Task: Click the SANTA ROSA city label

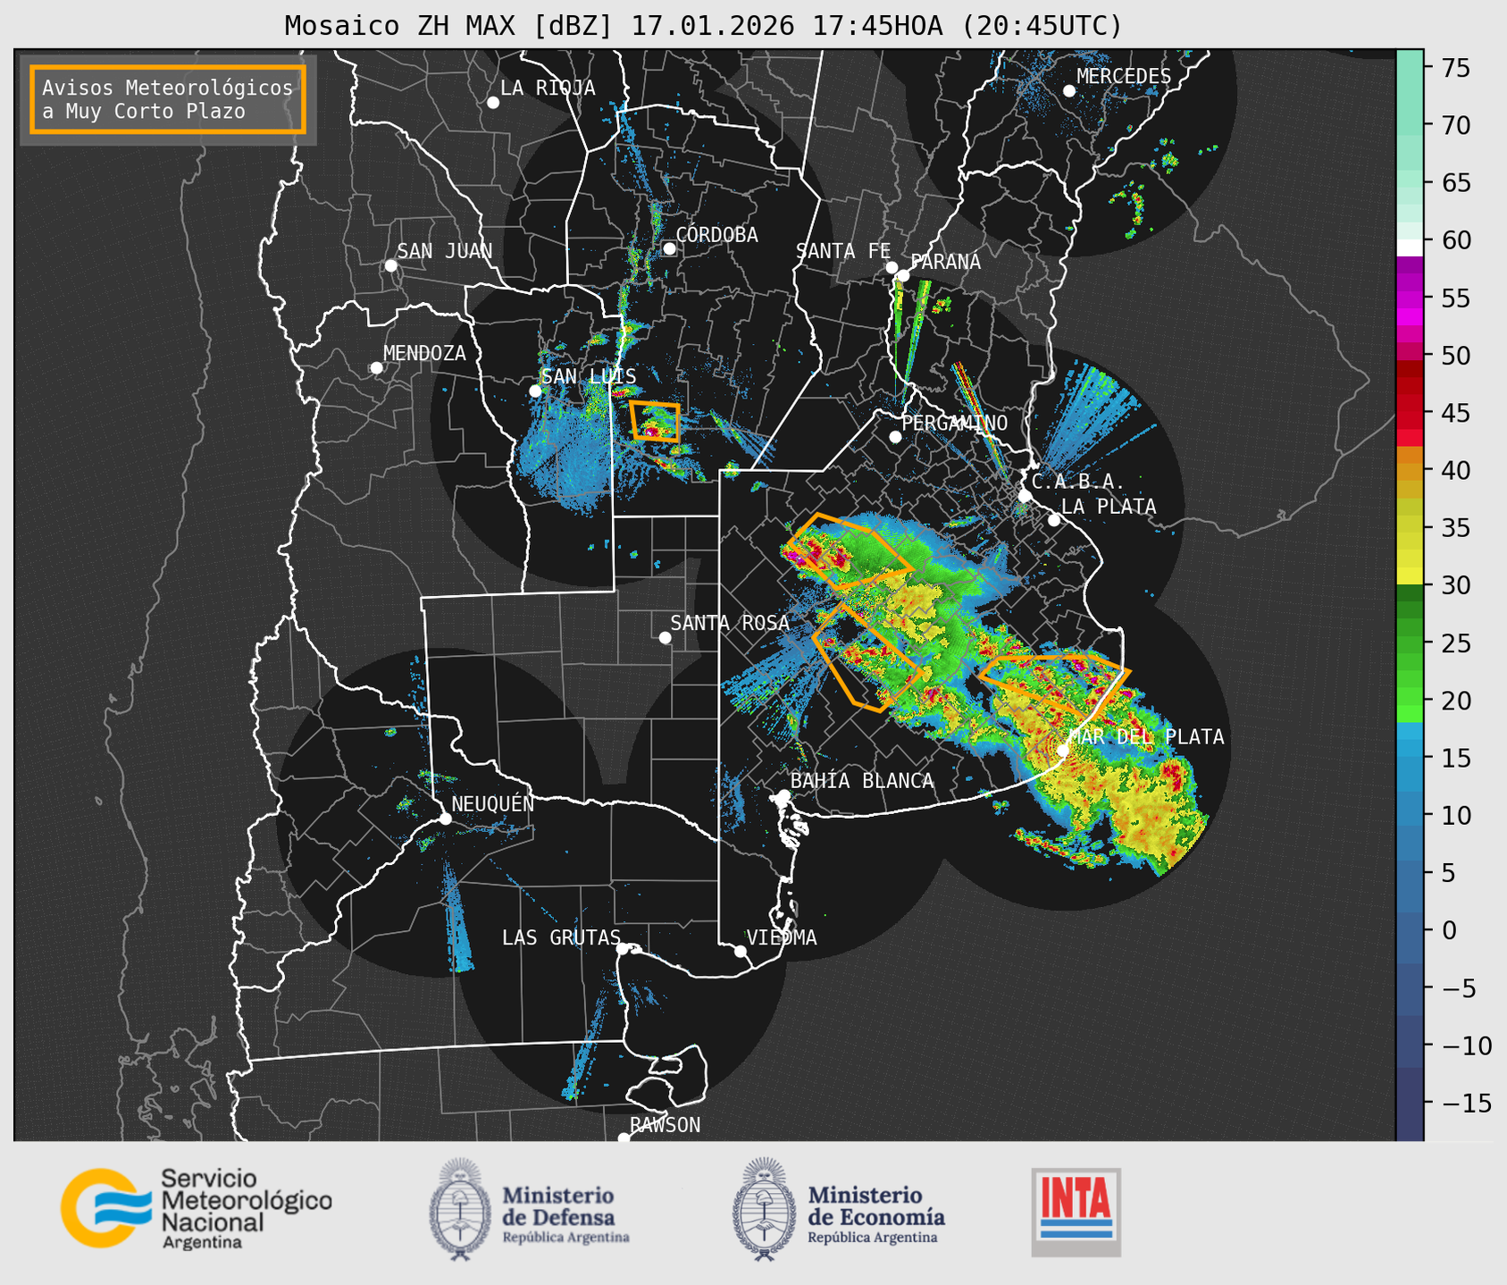Action: pyautogui.click(x=730, y=623)
